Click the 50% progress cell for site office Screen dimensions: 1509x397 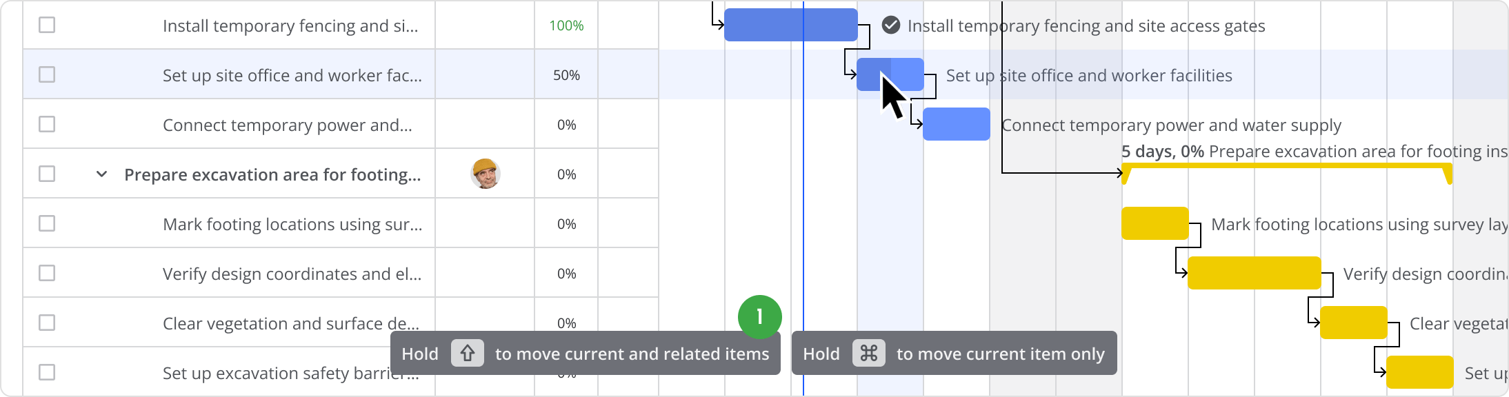(x=566, y=75)
